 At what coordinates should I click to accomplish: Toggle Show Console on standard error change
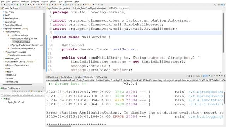coord(206,76)
